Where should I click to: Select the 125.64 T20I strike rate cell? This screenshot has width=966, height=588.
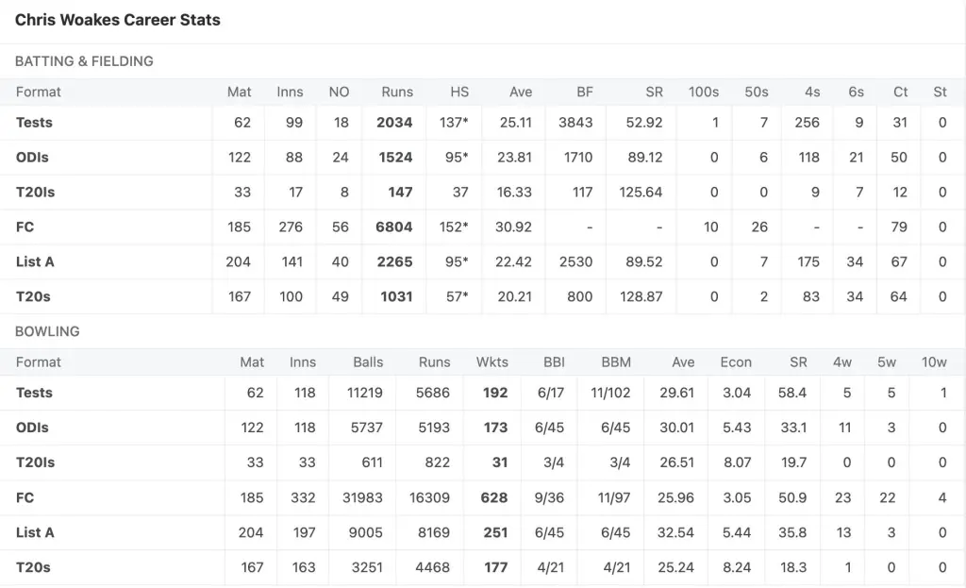[x=641, y=192]
